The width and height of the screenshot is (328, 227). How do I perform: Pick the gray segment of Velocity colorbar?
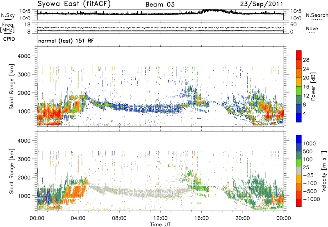(299, 171)
